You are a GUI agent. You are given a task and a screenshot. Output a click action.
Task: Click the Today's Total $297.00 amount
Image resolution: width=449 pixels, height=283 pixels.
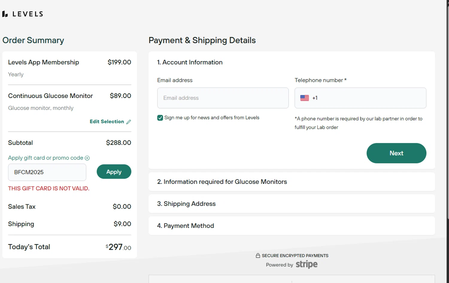tap(118, 247)
